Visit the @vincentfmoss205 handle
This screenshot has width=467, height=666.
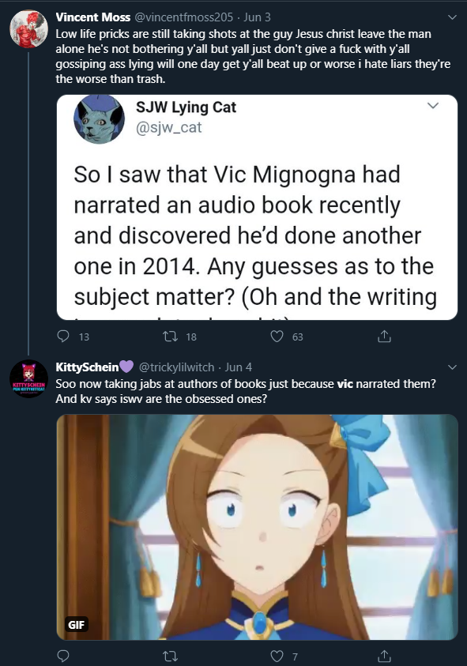tap(183, 17)
